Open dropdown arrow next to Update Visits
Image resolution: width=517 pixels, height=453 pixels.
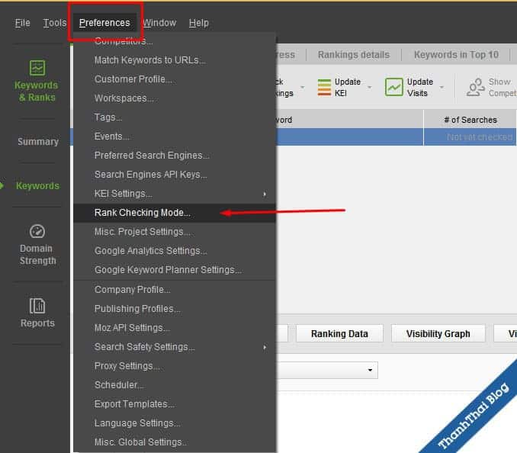[x=442, y=88]
